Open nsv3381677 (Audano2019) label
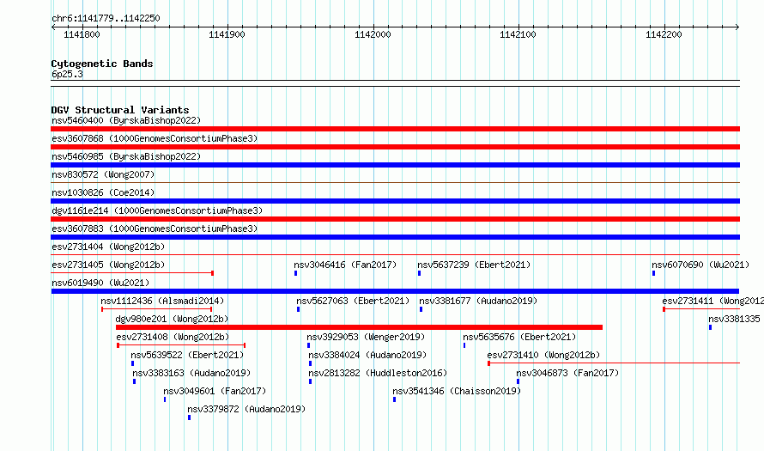This screenshot has width=764, height=451. click(478, 301)
